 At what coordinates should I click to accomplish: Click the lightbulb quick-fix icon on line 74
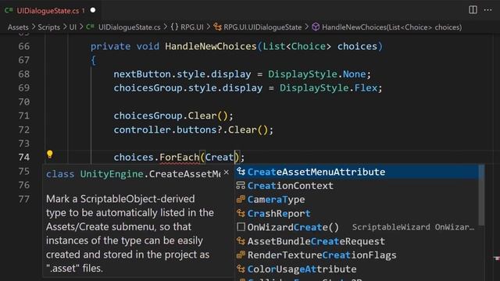point(49,155)
